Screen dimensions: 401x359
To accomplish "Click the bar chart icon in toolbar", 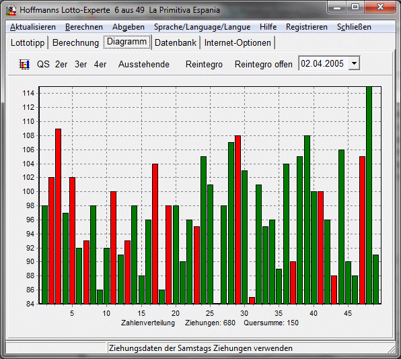I will [24, 64].
